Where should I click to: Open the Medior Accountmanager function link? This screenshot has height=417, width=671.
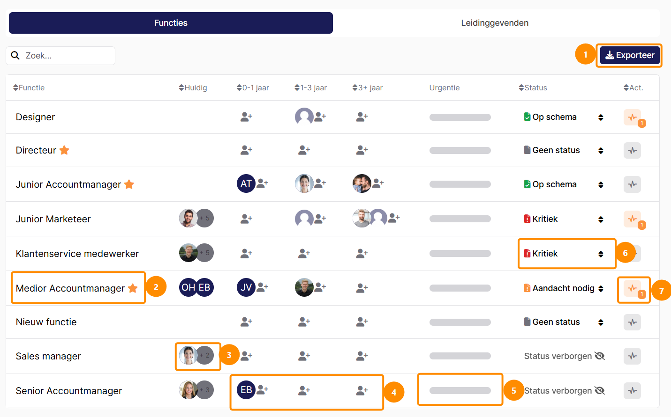(x=70, y=288)
